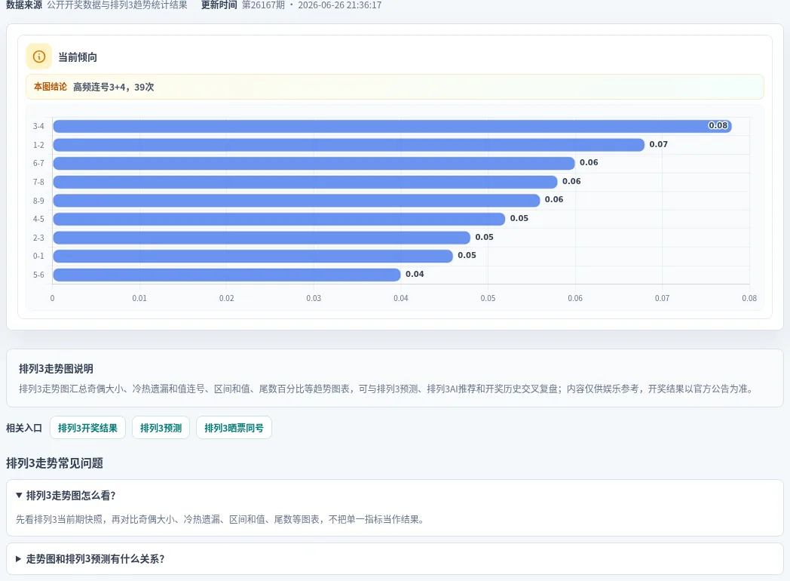Click the 4-5 bar in the chart
Image resolution: width=790 pixels, height=581 pixels.
pyautogui.click(x=279, y=219)
